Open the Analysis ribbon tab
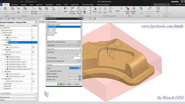 24,5
